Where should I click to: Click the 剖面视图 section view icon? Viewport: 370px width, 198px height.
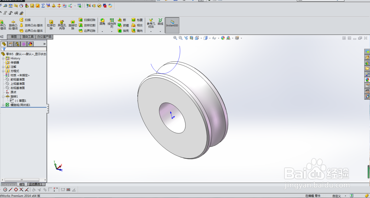coord(191,38)
